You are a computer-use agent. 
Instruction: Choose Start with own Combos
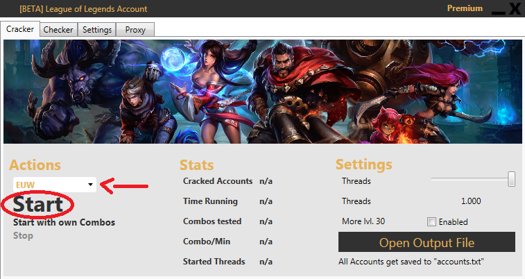tap(64, 222)
